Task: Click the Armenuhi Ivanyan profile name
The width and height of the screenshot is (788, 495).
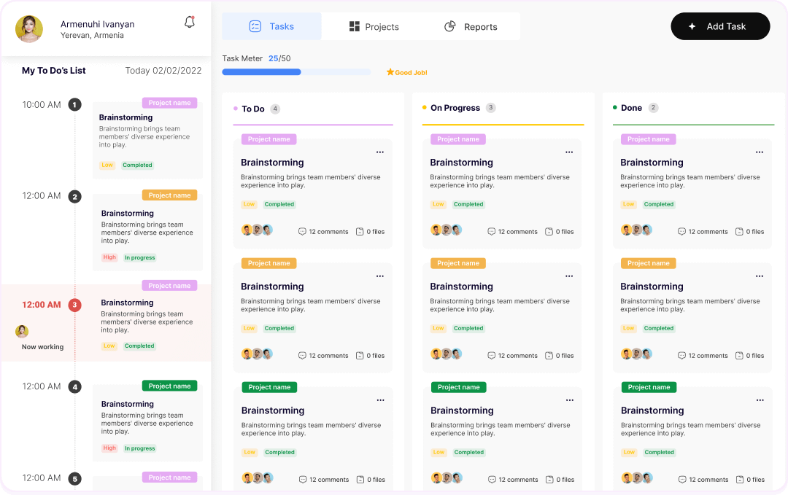Action: (x=97, y=24)
